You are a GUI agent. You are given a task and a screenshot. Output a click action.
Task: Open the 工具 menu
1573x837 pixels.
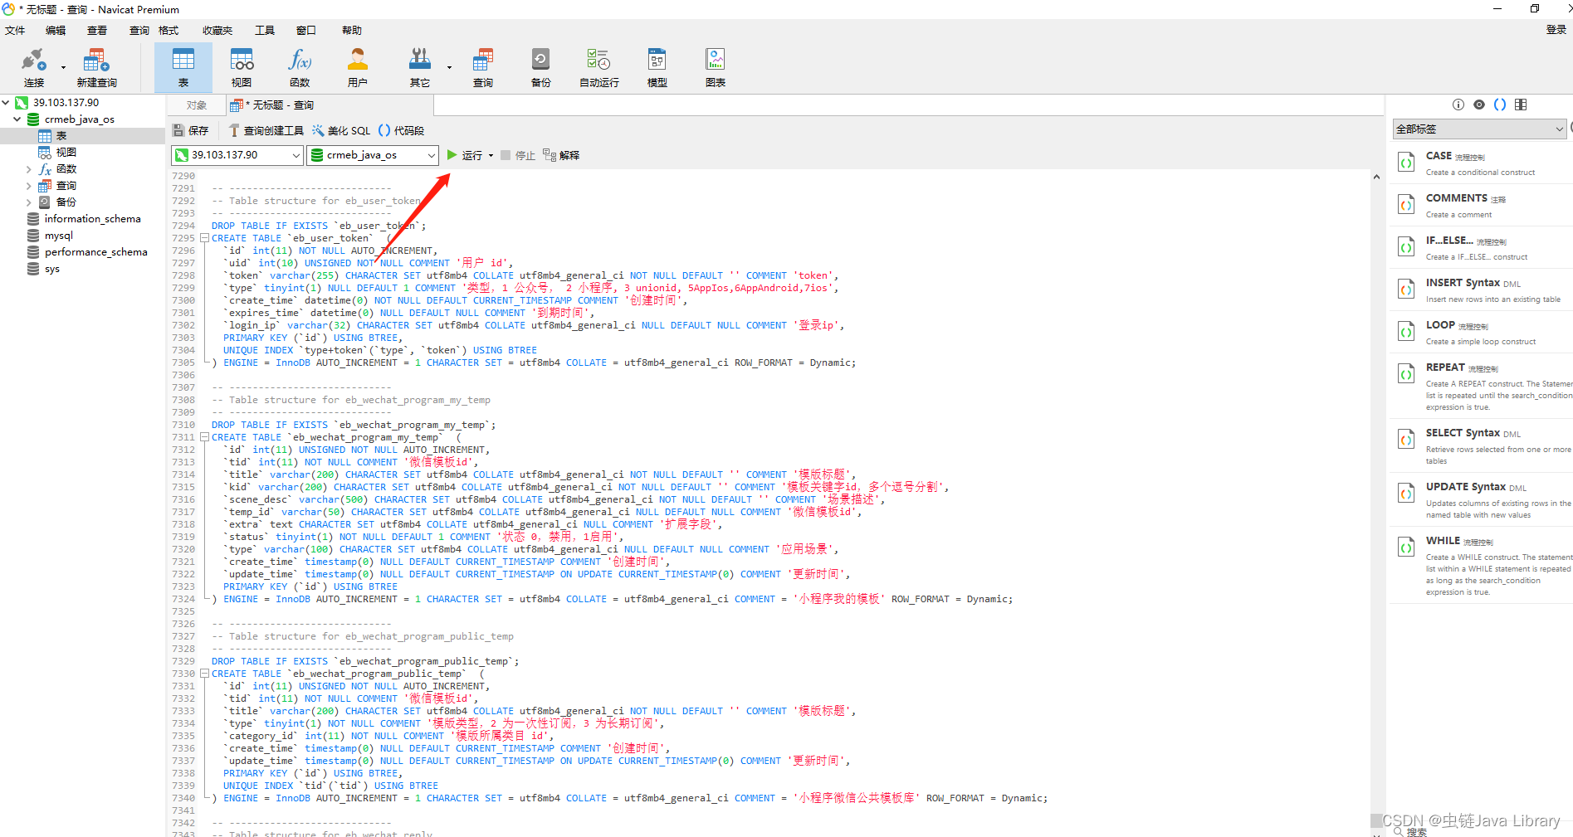pyautogui.click(x=265, y=30)
